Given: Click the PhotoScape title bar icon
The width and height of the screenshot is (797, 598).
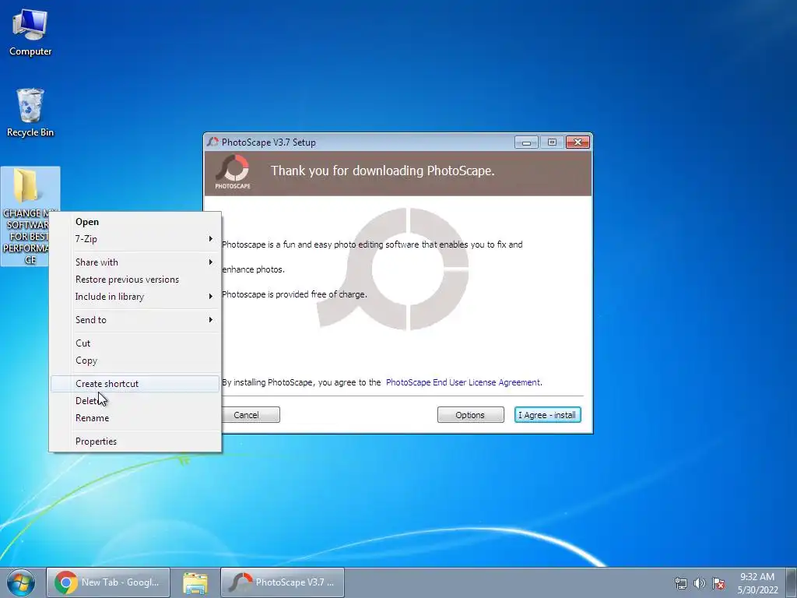Looking at the screenshot, I should coord(213,142).
